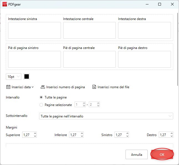Increase the Inferiore margin value
This screenshot has width=179, height=165.
pos(82,133)
